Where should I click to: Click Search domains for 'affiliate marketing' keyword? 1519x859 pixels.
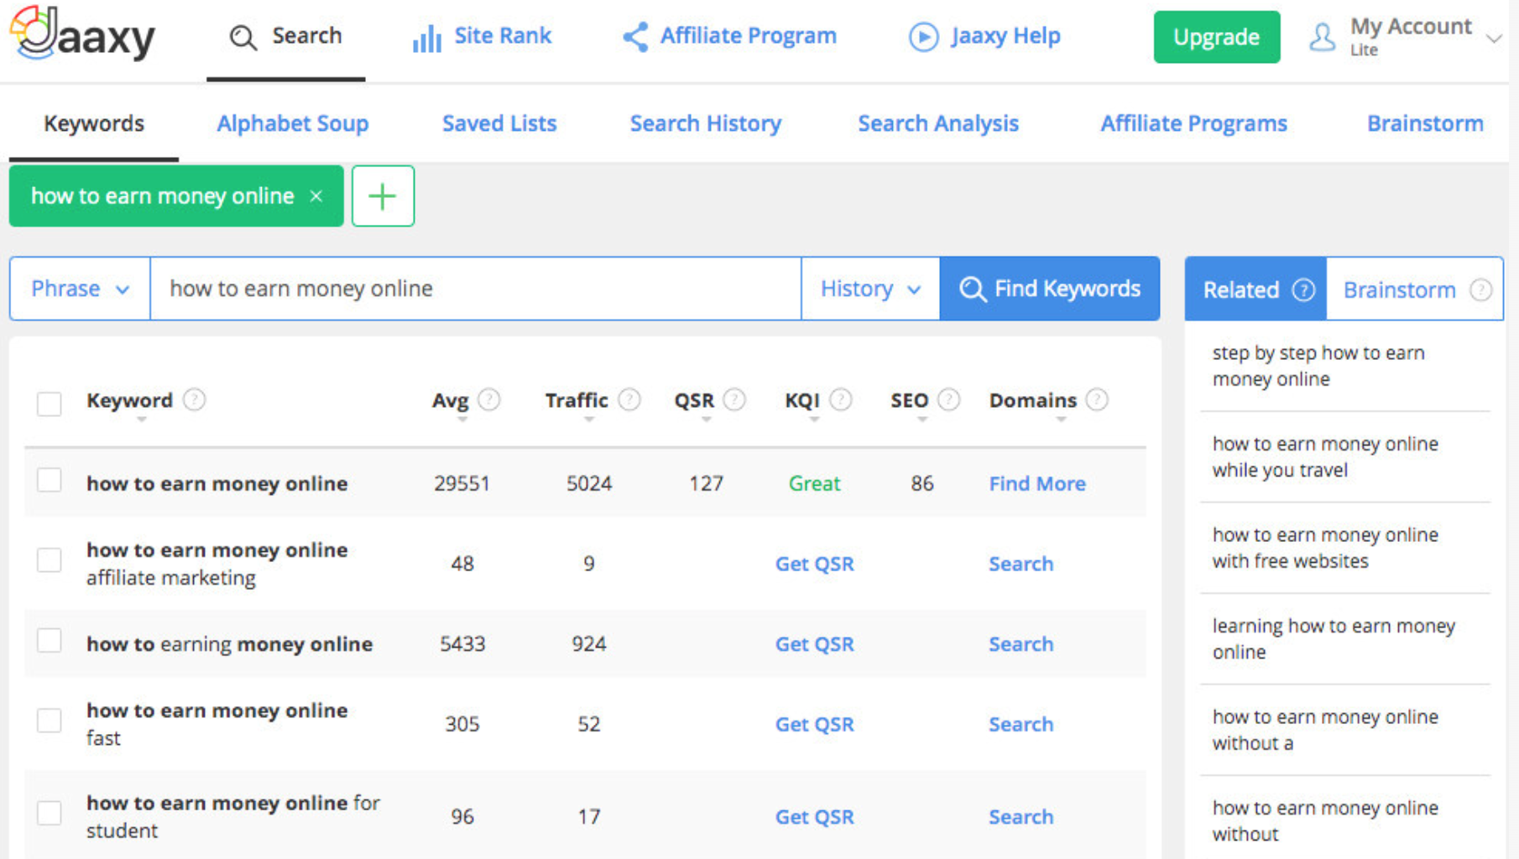pyautogui.click(x=1020, y=564)
